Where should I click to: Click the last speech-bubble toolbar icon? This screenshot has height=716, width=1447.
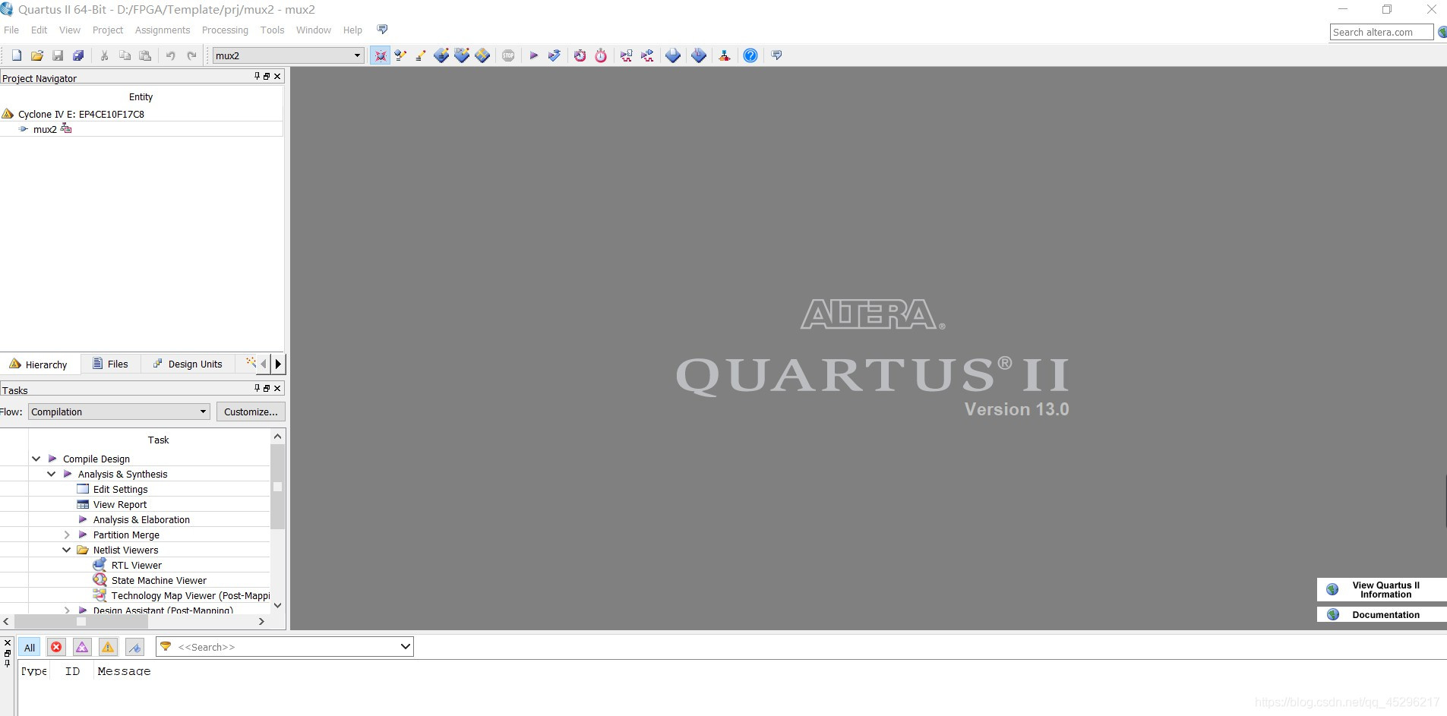point(776,55)
